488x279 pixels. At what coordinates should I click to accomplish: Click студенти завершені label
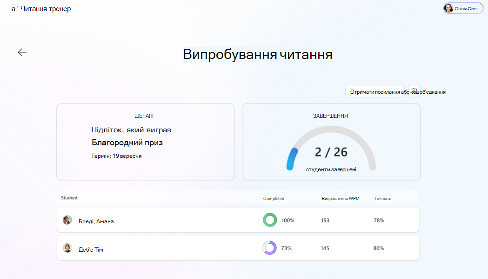[331, 169]
